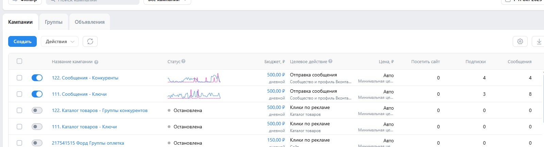Edit 500,00 ₽ budget of 111. Сообщения - Ключи
The image size is (544, 147).
276,91
